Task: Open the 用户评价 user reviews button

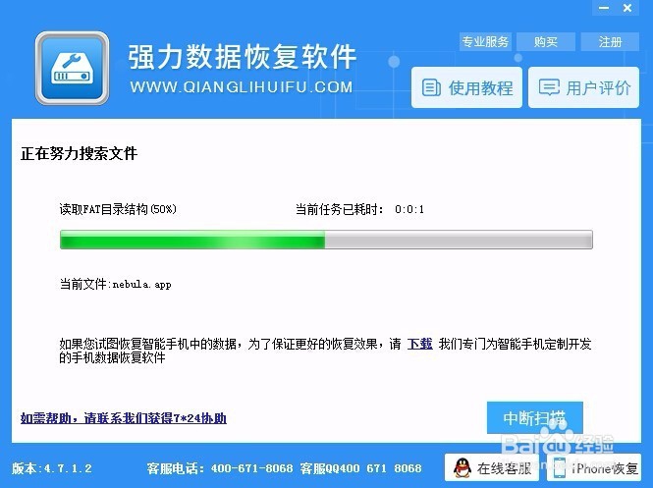Action: click(x=584, y=87)
